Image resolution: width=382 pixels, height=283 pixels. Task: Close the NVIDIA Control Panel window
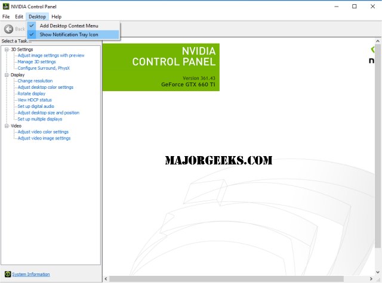372,7
